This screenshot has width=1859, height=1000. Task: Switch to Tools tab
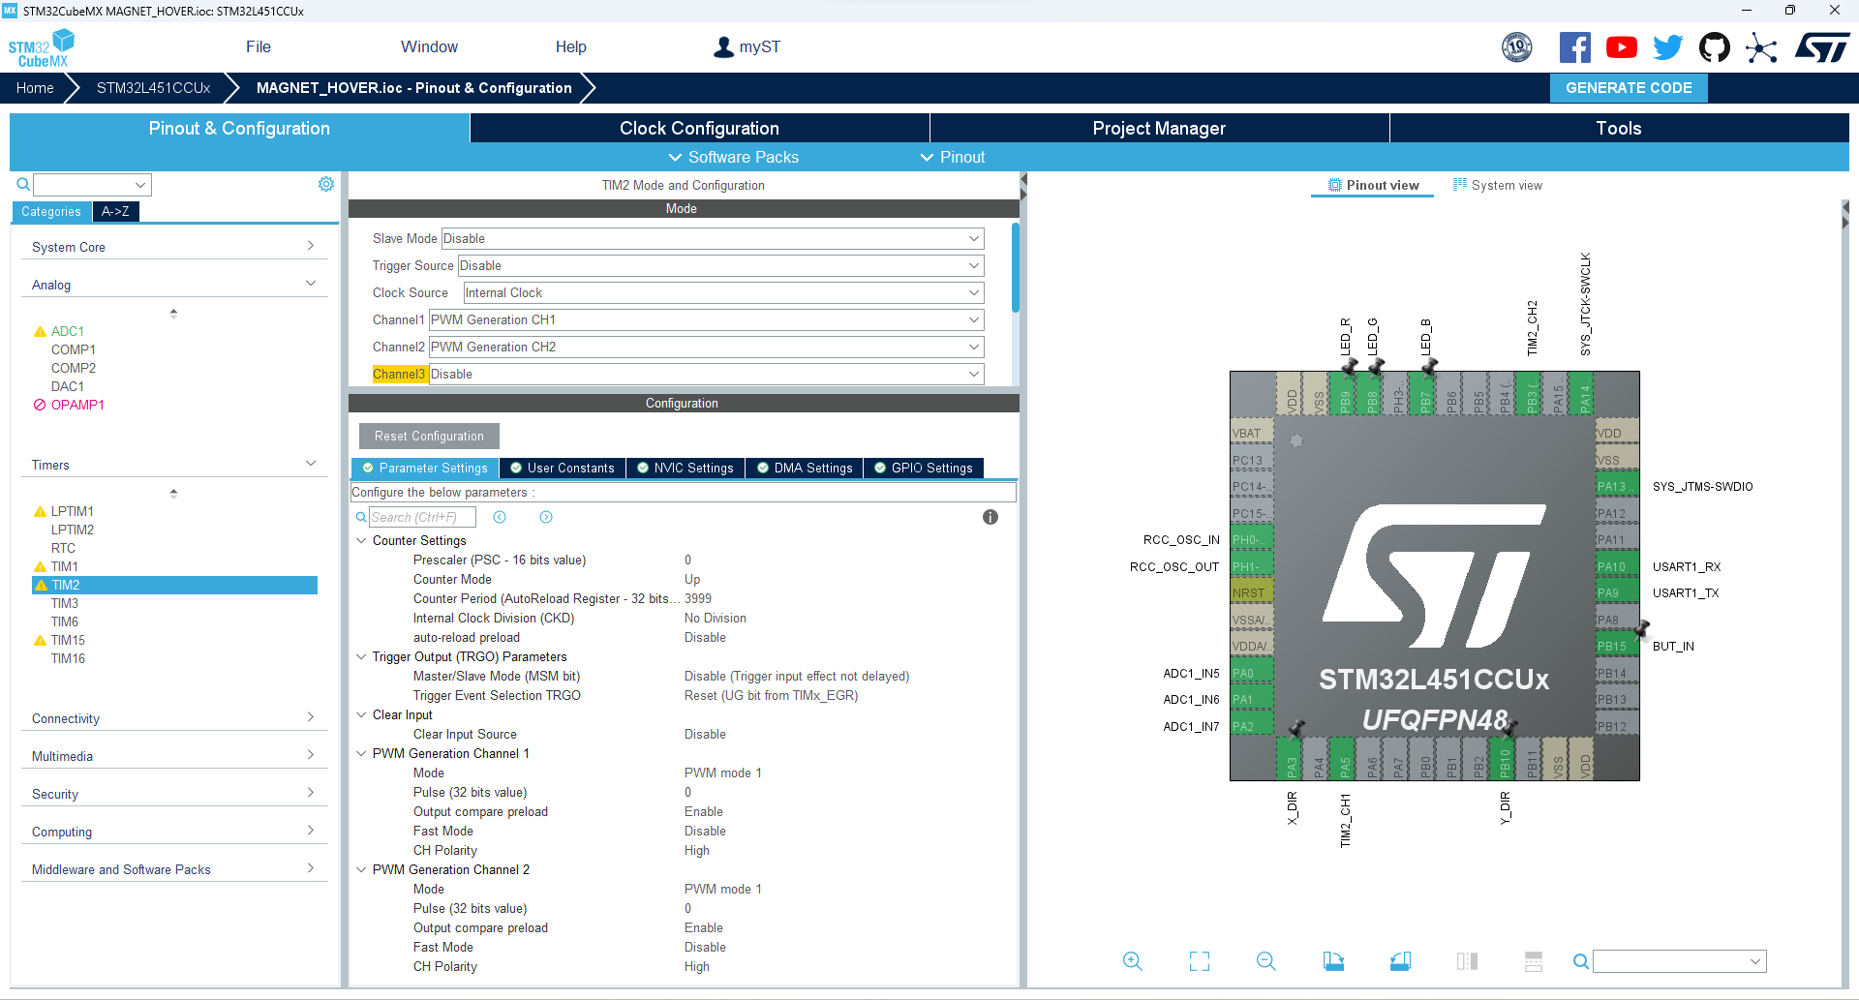point(1619,128)
